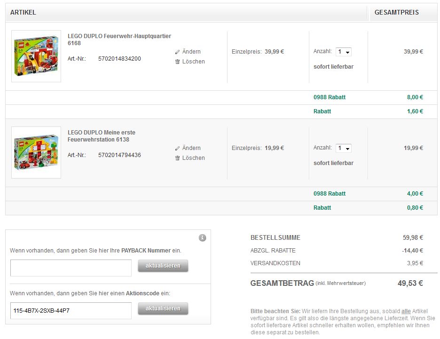Image resolution: width=440 pixels, height=339 pixels.
Task: Click the green 0988 Rabatt label
Action: (x=330, y=97)
